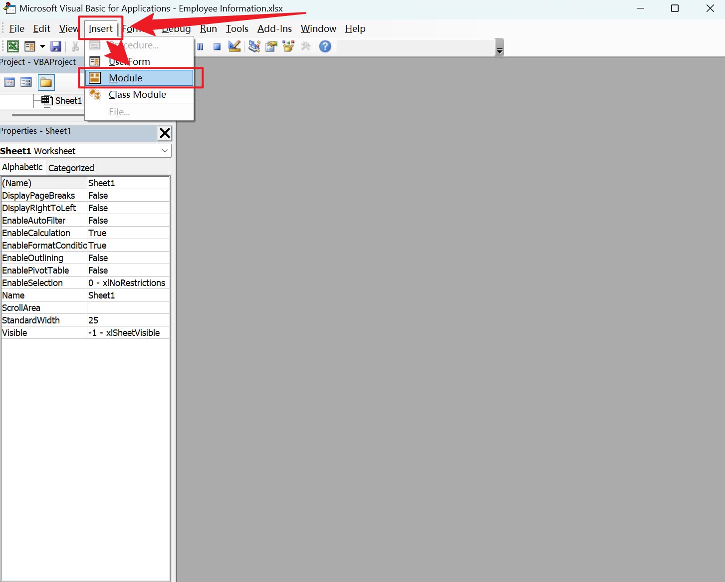Screen dimensions: 725x582
Task: Expand the Insert toolbar icon dropdown arrow
Action: 42,46
